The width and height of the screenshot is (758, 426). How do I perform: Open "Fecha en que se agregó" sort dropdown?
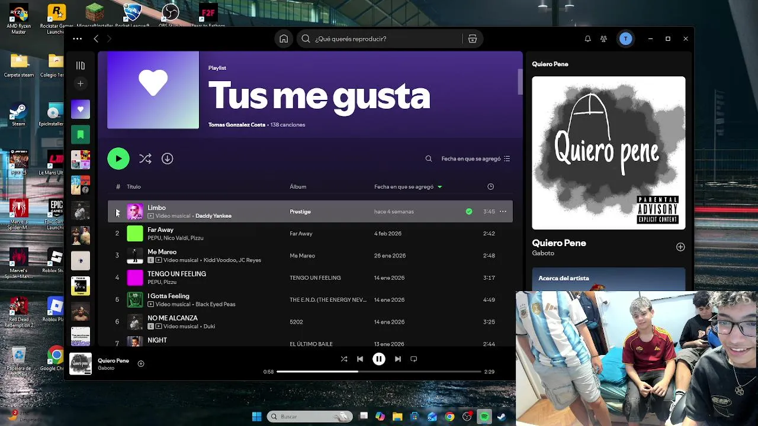pyautogui.click(x=476, y=159)
